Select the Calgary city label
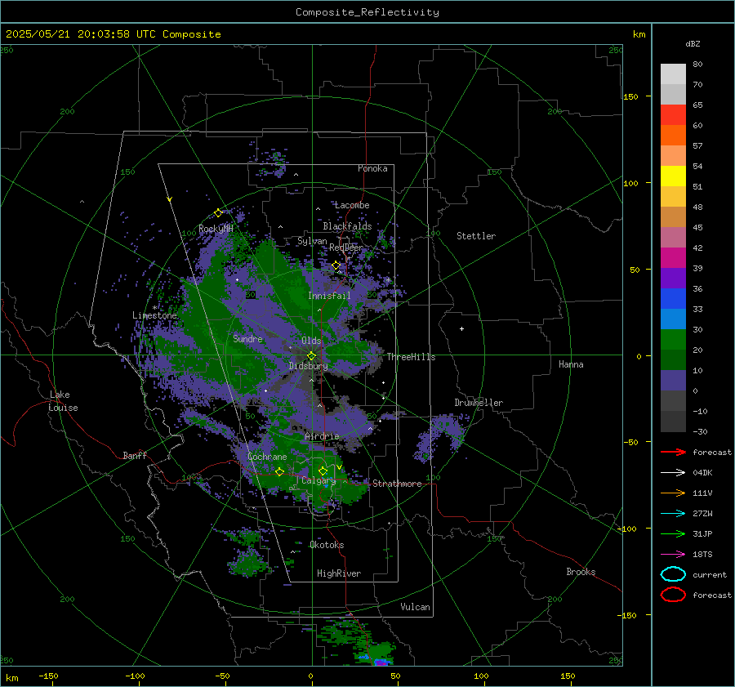Image resolution: width=735 pixels, height=687 pixels. tap(318, 480)
